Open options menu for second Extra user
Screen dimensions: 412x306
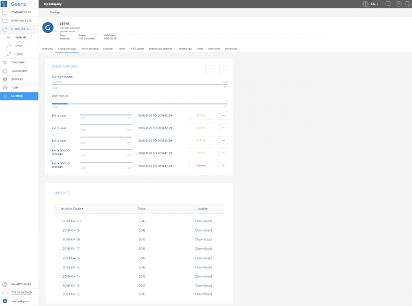[x=223, y=128]
